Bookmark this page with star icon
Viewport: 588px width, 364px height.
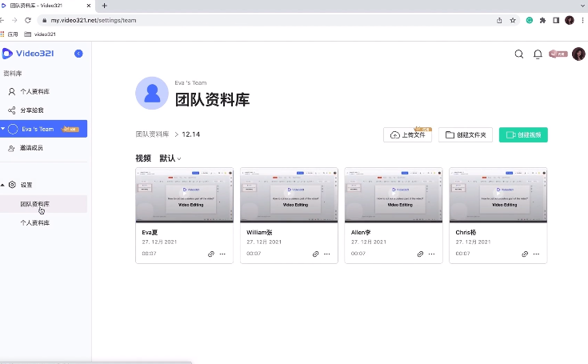pos(513,20)
